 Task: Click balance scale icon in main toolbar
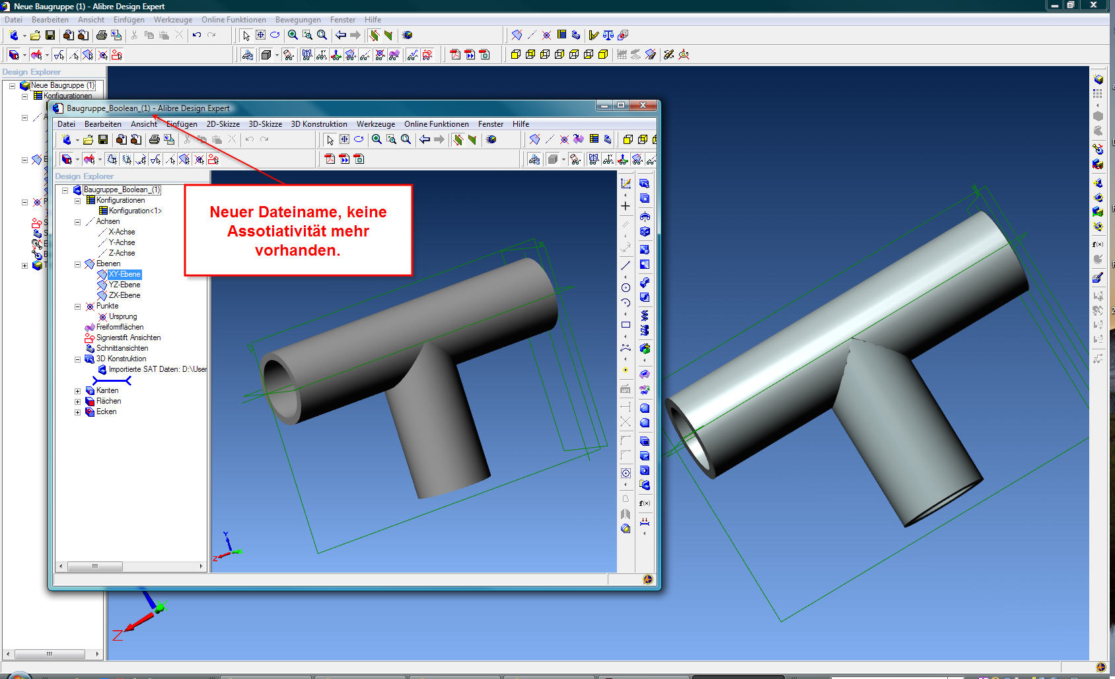coord(608,35)
